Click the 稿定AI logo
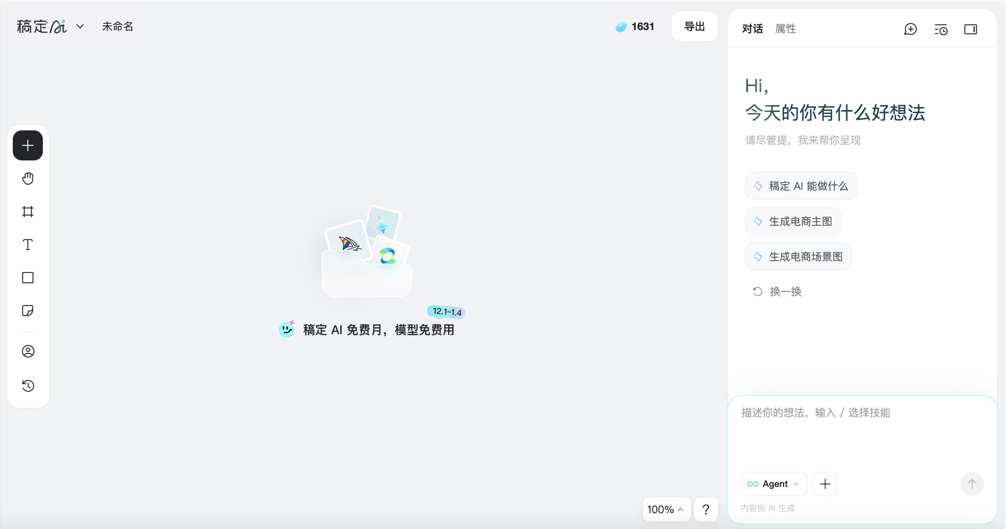1006x529 pixels. click(x=42, y=27)
